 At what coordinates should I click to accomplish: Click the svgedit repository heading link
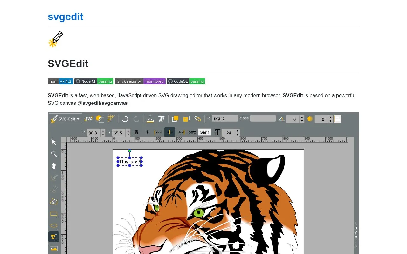pyautogui.click(x=66, y=17)
